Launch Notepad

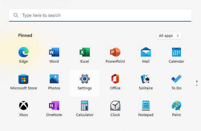pyautogui.click(x=146, y=109)
